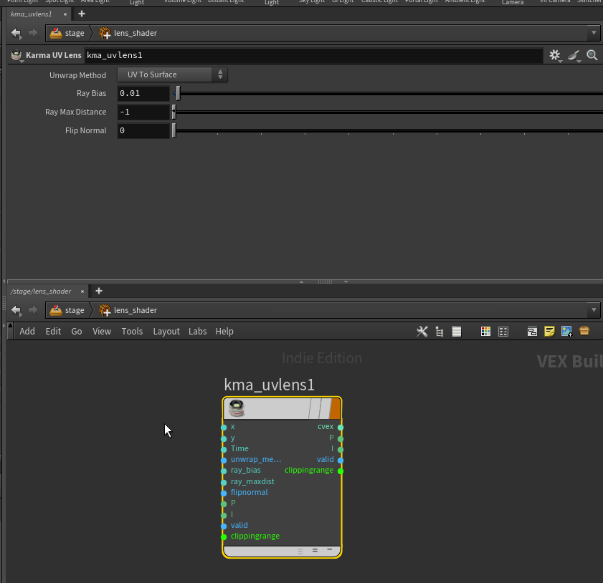Click the Time input connector
Viewport: 603px width, 583px height.
pos(224,449)
